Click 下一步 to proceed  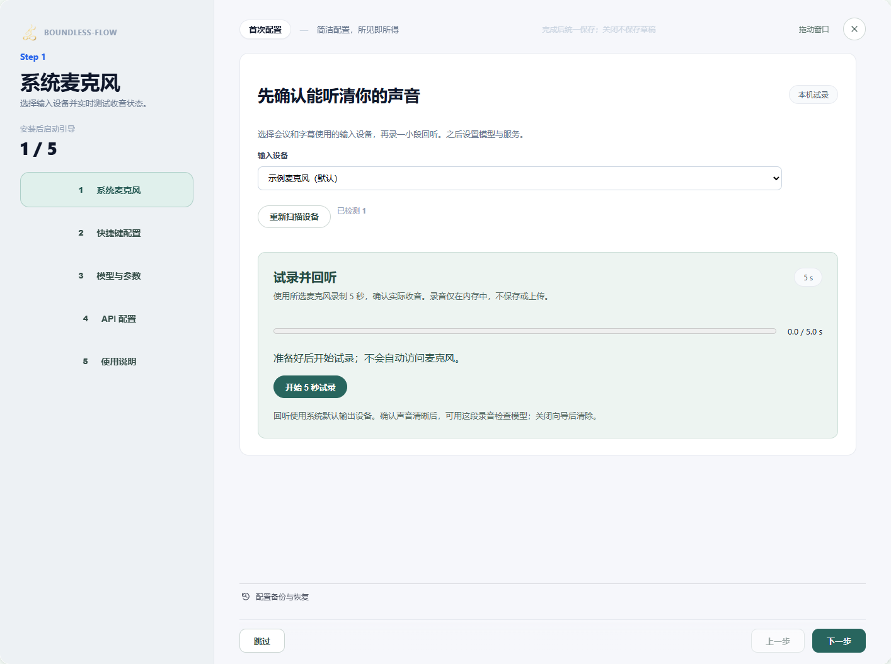tap(839, 641)
